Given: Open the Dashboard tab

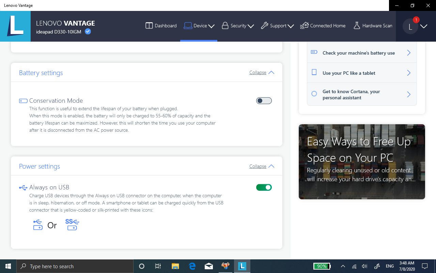Looking at the screenshot, I should (x=161, y=26).
